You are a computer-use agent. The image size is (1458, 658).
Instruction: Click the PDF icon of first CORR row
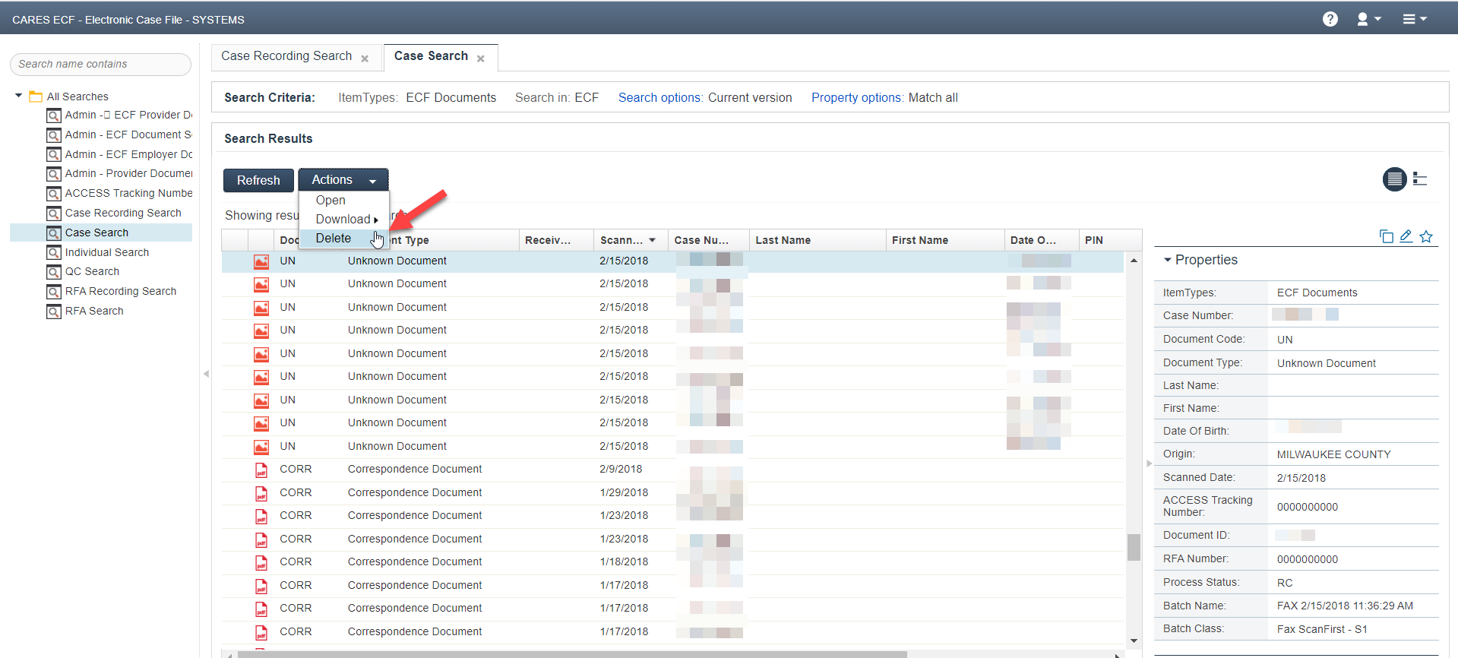tap(261, 470)
